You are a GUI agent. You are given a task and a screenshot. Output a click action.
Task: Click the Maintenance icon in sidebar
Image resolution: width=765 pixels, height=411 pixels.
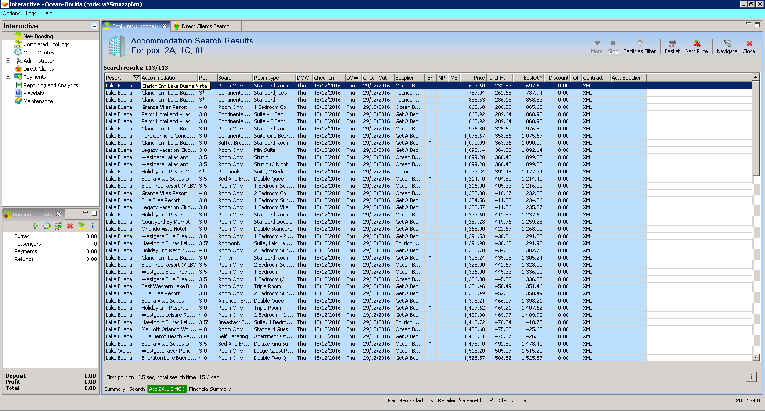pyautogui.click(x=18, y=101)
